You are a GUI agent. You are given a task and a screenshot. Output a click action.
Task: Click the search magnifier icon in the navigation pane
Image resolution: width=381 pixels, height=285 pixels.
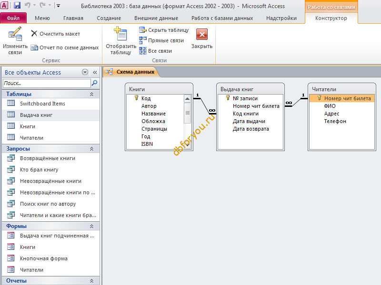[x=94, y=83]
